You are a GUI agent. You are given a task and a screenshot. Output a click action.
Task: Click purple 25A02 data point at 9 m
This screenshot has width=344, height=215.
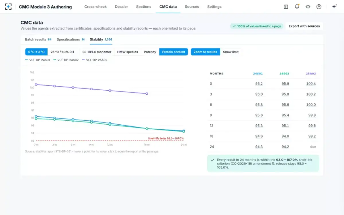[91, 89]
